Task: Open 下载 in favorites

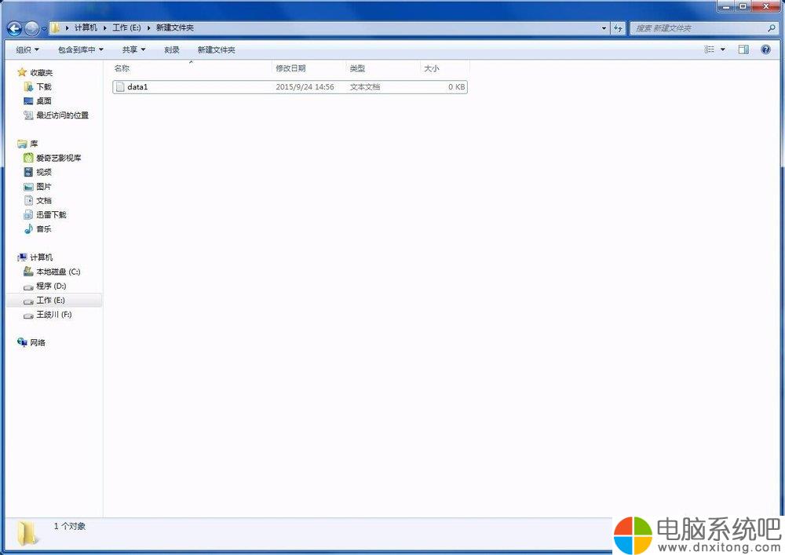Action: pyautogui.click(x=43, y=87)
